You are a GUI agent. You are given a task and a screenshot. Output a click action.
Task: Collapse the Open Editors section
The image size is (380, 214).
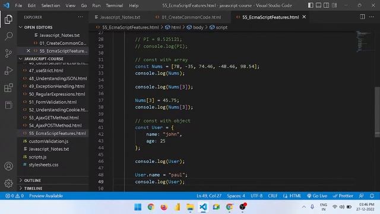click(38, 27)
